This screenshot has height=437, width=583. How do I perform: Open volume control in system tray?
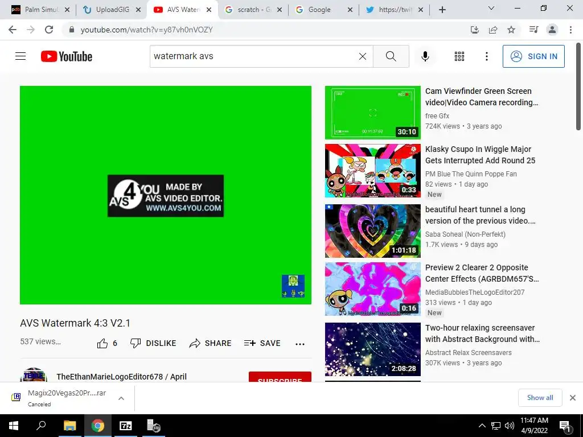[x=510, y=426]
